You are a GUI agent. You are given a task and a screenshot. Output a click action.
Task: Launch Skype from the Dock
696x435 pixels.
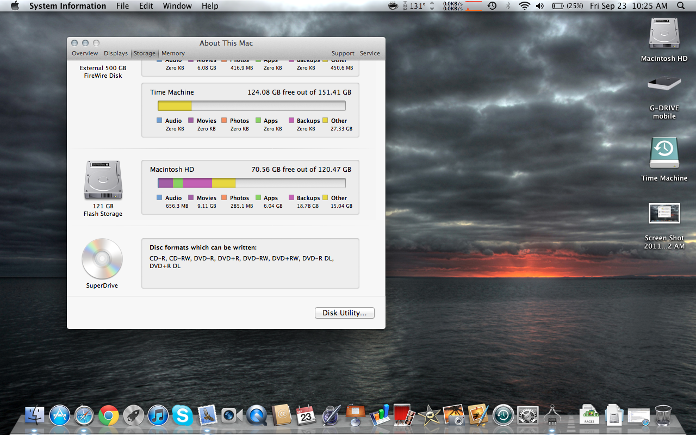click(183, 416)
